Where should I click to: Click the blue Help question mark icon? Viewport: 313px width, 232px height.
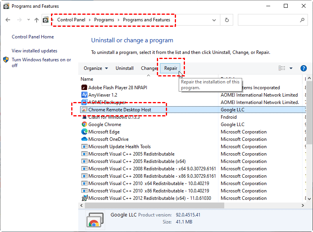click(x=304, y=68)
